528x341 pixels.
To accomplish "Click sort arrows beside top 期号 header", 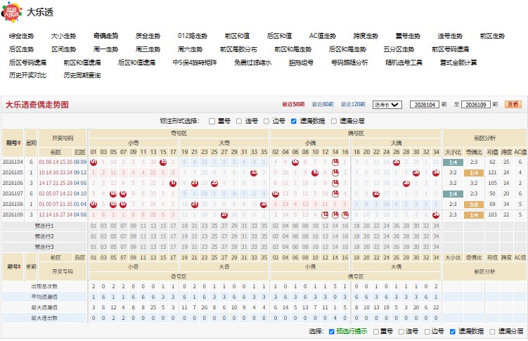I will (x=19, y=143).
